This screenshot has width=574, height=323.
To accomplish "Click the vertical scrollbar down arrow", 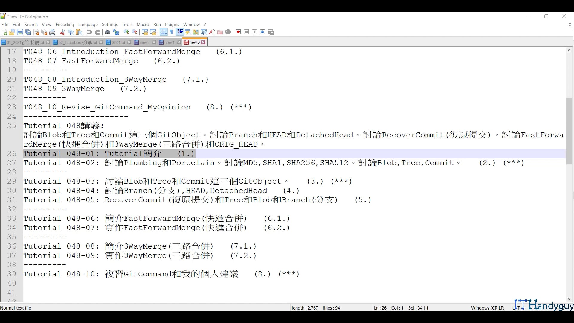I will click(569, 299).
